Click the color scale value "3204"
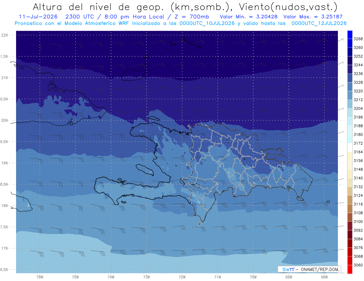364x281 pixels. tap(358, 109)
